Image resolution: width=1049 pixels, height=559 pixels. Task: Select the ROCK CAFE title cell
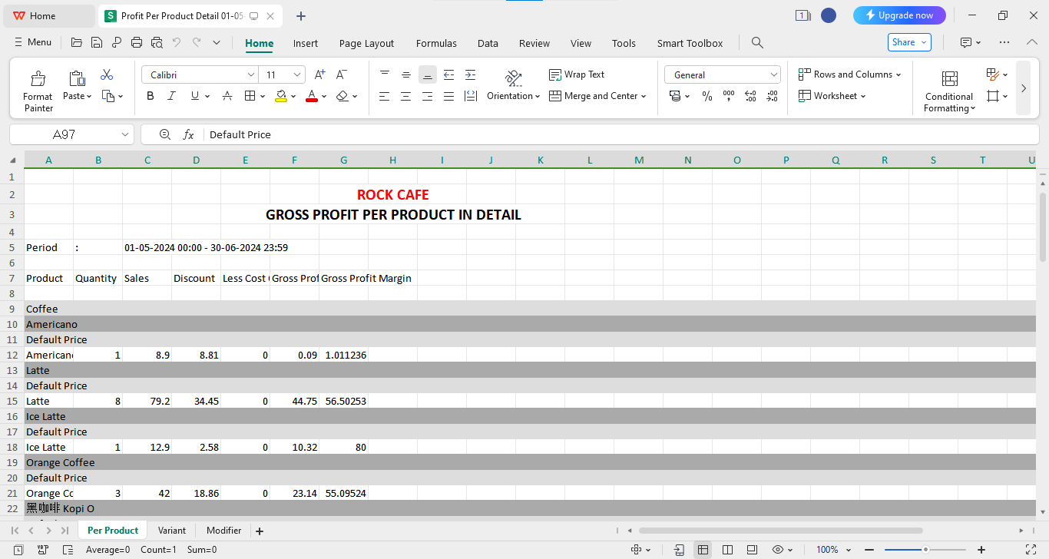(x=392, y=195)
